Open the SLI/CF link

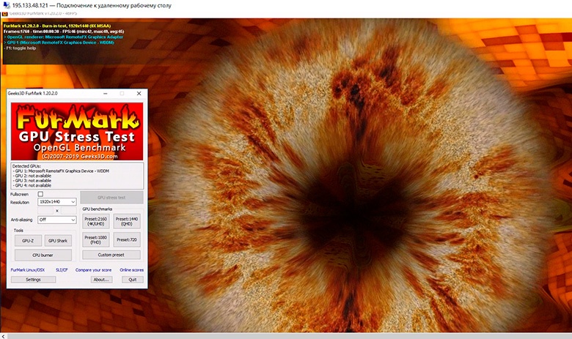(62, 270)
